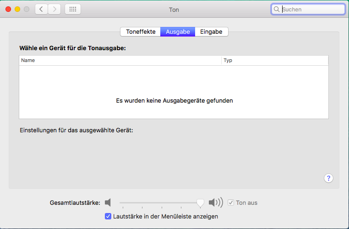Sort by the Typ column header
The image size is (349, 229).
[x=275, y=60]
